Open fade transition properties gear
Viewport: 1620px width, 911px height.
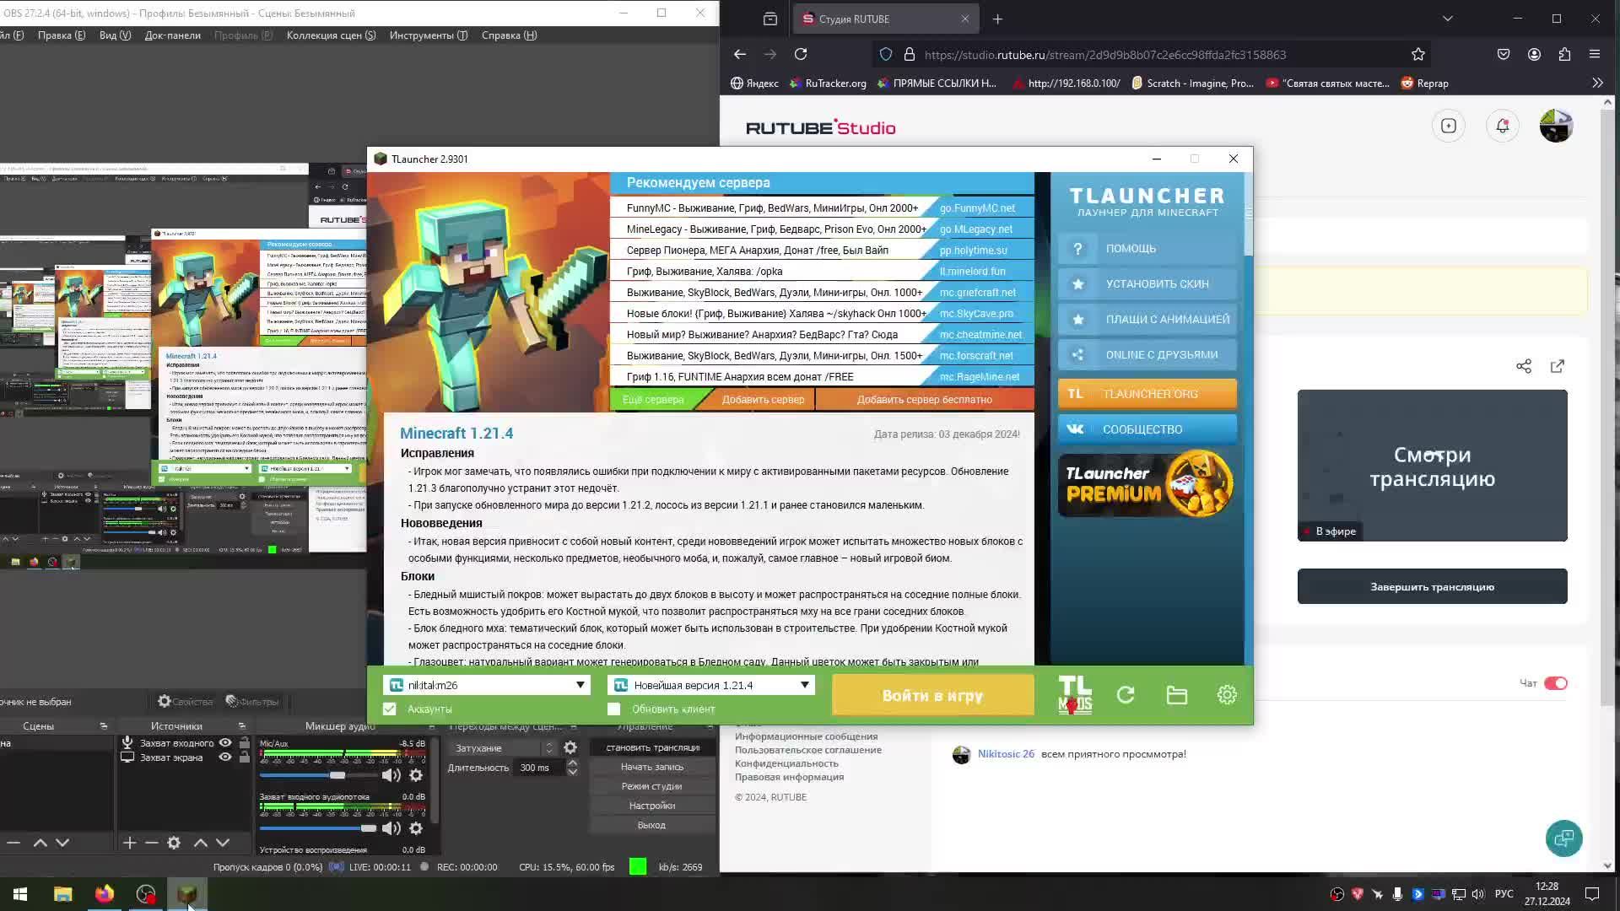570,748
